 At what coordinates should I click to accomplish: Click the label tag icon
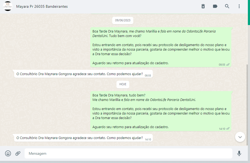[x=215, y=6]
